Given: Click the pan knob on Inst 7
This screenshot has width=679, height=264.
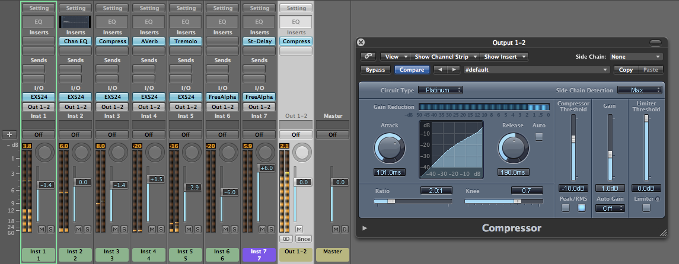Looking at the screenshot, I should 266,152.
